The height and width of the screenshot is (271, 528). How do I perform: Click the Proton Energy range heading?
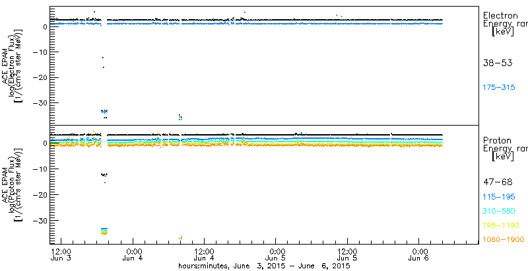coord(506,144)
